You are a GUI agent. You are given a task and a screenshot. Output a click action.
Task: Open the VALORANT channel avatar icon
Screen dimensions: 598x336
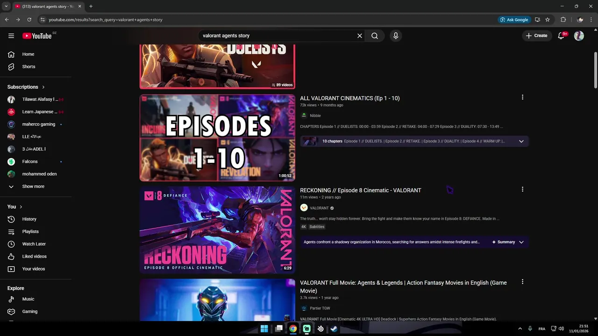point(304,208)
